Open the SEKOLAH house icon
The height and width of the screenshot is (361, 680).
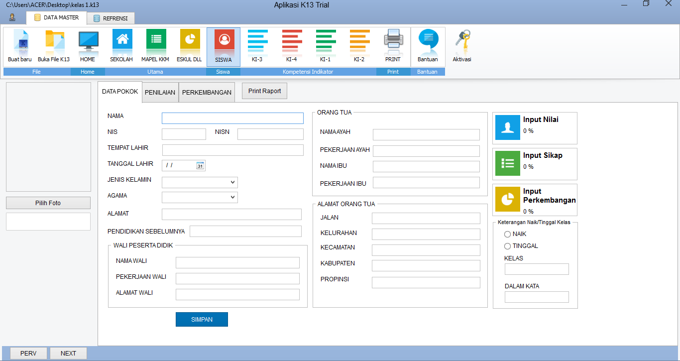point(121,41)
